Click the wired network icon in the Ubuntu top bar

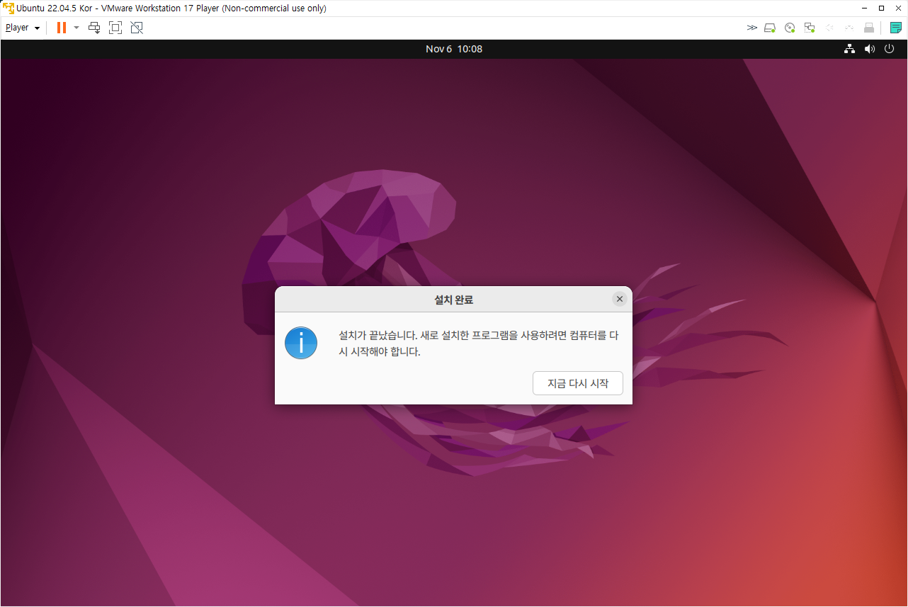point(850,49)
